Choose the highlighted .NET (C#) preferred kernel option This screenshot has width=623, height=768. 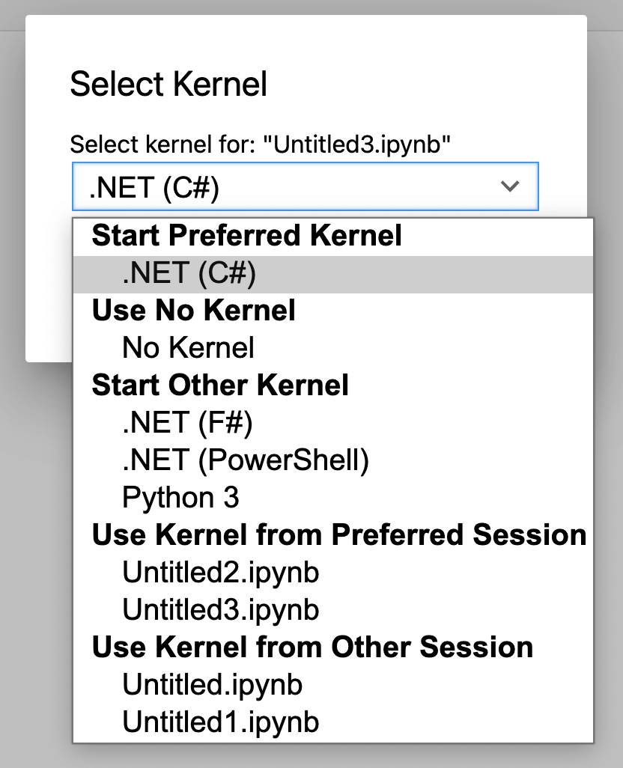point(189,273)
